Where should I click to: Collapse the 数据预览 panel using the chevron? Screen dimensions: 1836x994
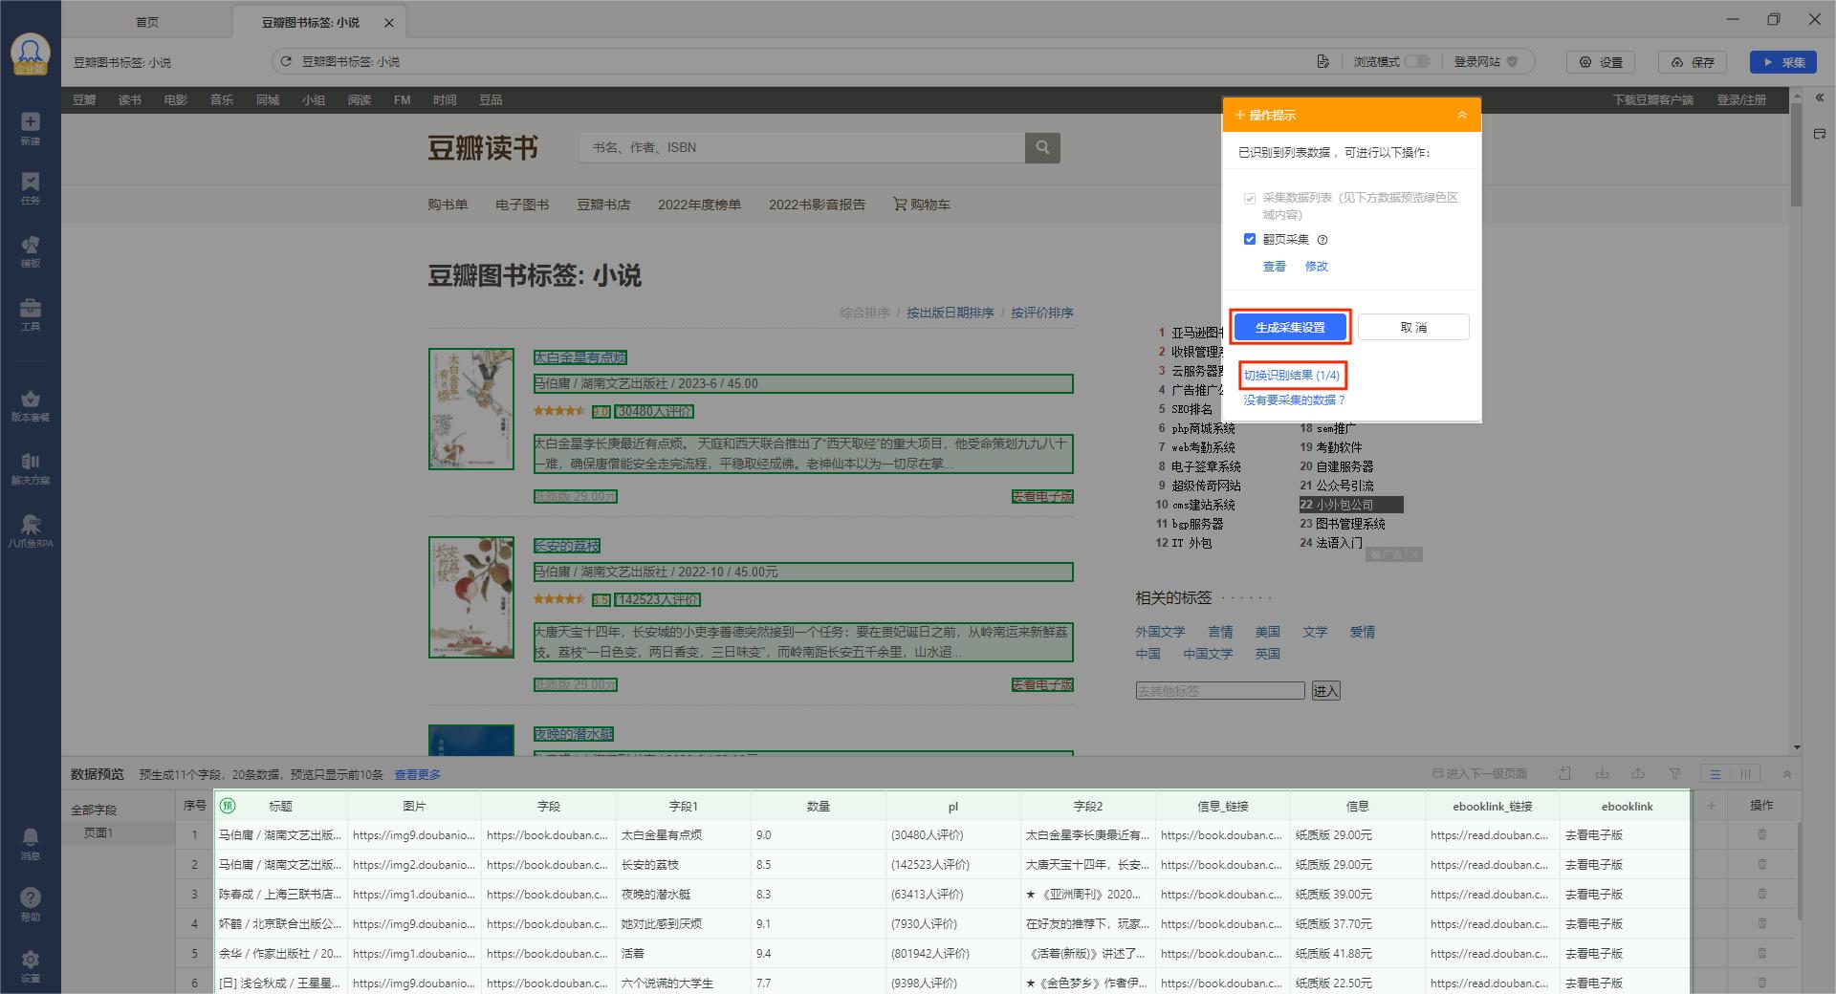coord(1787,774)
